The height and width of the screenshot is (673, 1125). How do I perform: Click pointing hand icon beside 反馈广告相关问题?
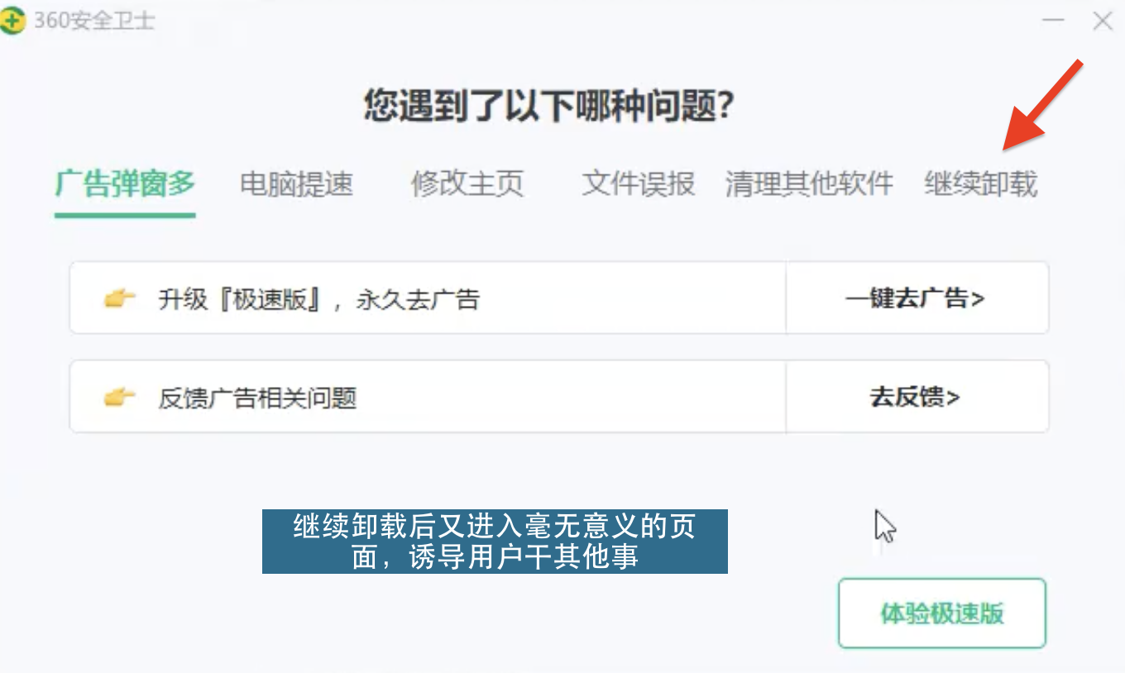click(x=119, y=398)
